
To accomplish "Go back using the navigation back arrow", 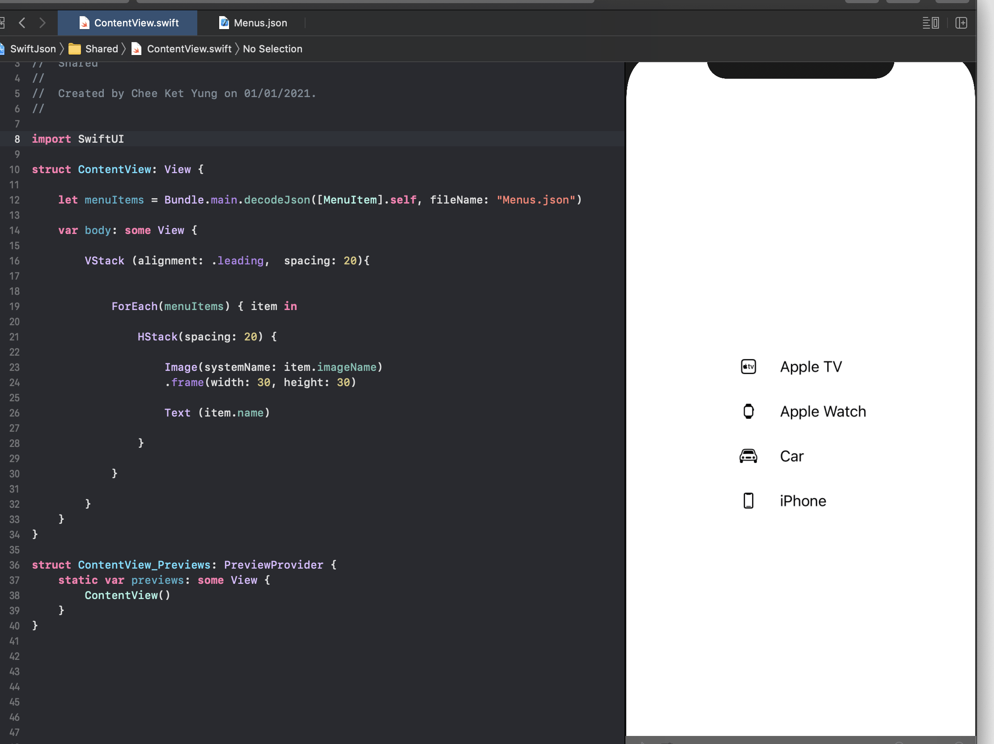I will coord(21,22).
